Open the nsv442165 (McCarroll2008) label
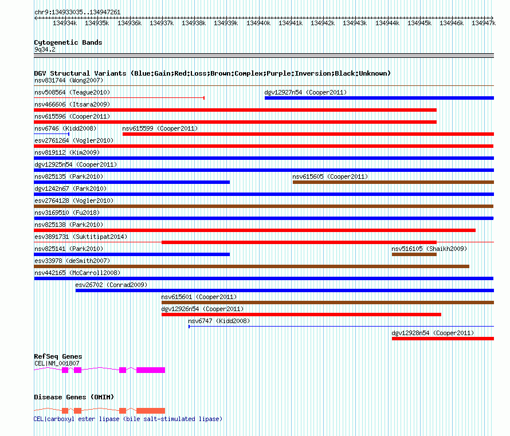Image resolution: width=510 pixels, height=436 pixels. click(x=77, y=273)
